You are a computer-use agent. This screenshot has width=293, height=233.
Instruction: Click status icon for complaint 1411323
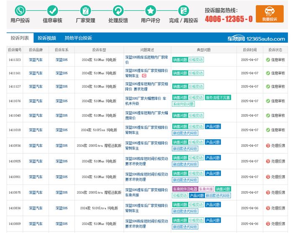(x=268, y=60)
